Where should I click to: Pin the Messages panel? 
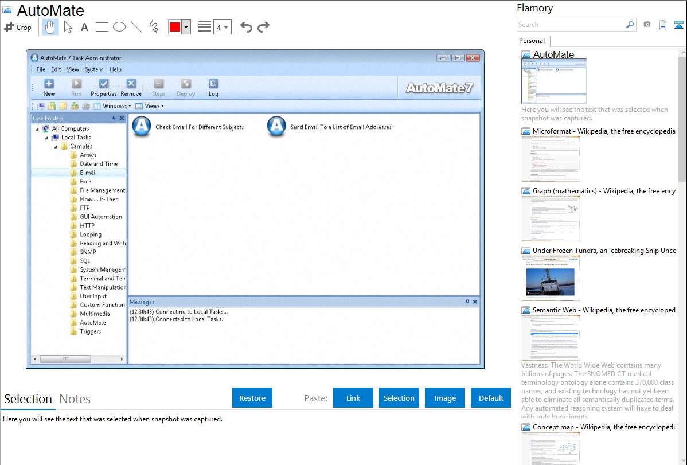pyautogui.click(x=467, y=302)
